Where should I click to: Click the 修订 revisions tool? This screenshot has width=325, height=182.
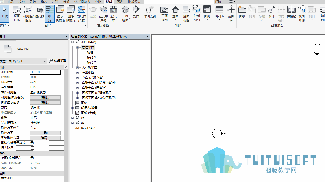271,12
